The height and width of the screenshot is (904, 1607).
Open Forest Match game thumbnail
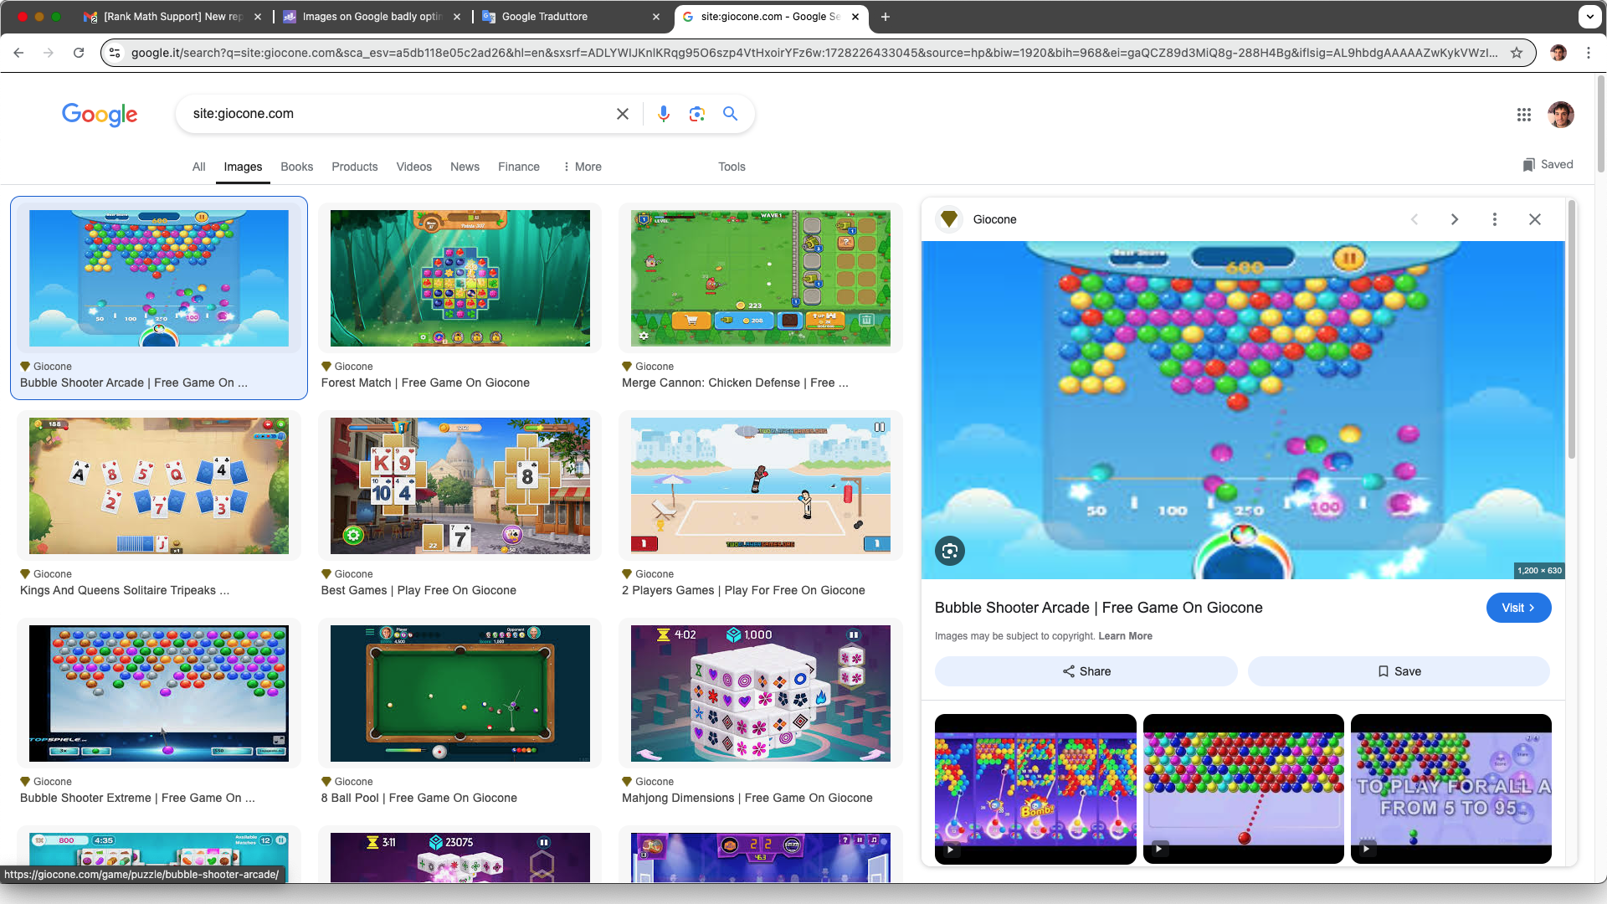pos(460,278)
